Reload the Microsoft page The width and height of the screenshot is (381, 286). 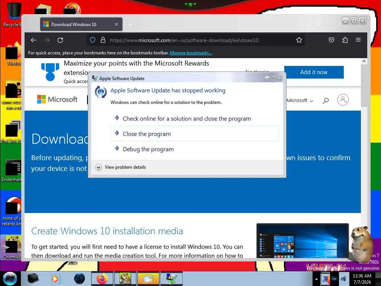[60, 40]
